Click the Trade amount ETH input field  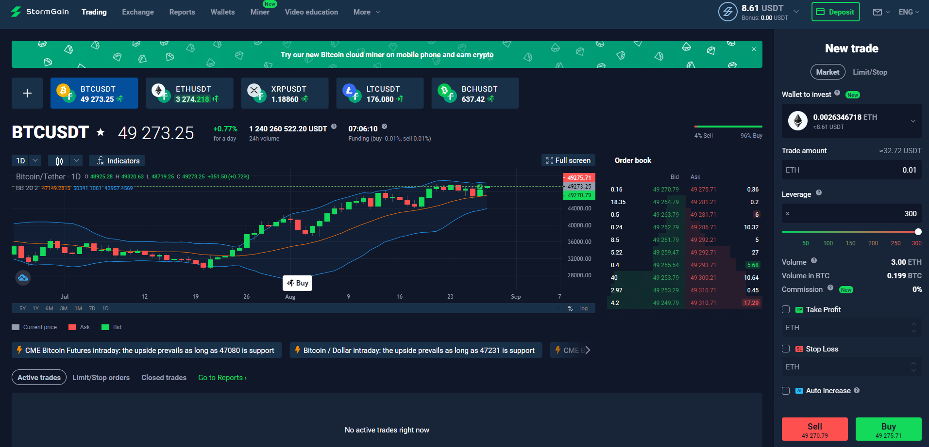tap(852, 170)
